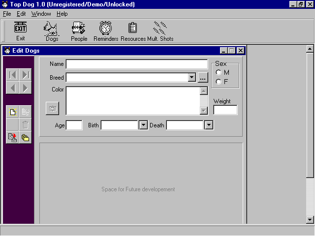Open the Resources clipboard icon
Image resolution: width=315 pixels, height=236 pixels.
(x=133, y=31)
